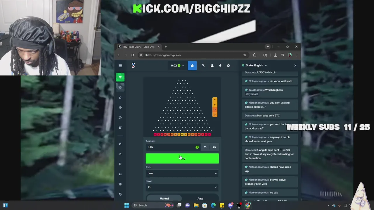Image resolution: width=374 pixels, height=210 pixels.
Task: Click message 'no cap'
Action: coord(274,192)
